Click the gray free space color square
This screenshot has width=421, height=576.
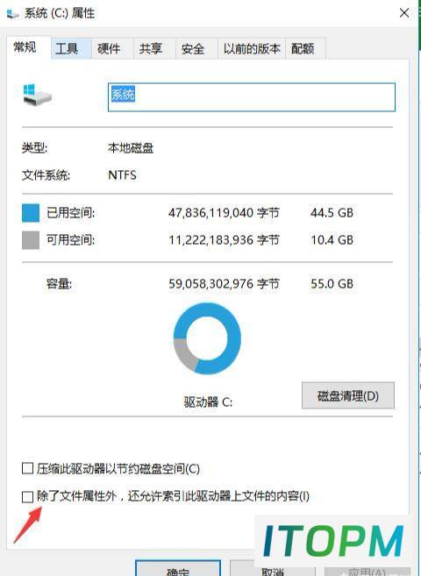click(31, 240)
